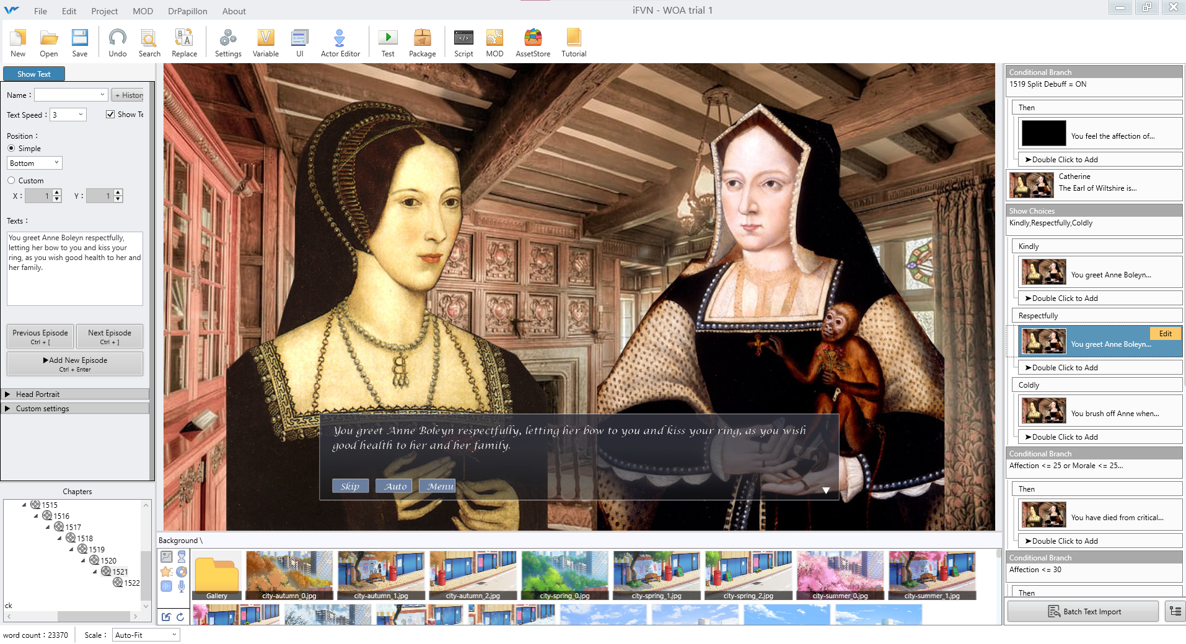Open the Search tool
Image resolution: width=1186 pixels, height=644 pixels.
149,43
